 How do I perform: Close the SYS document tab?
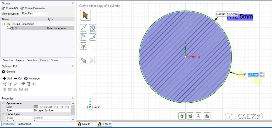coord(110,124)
